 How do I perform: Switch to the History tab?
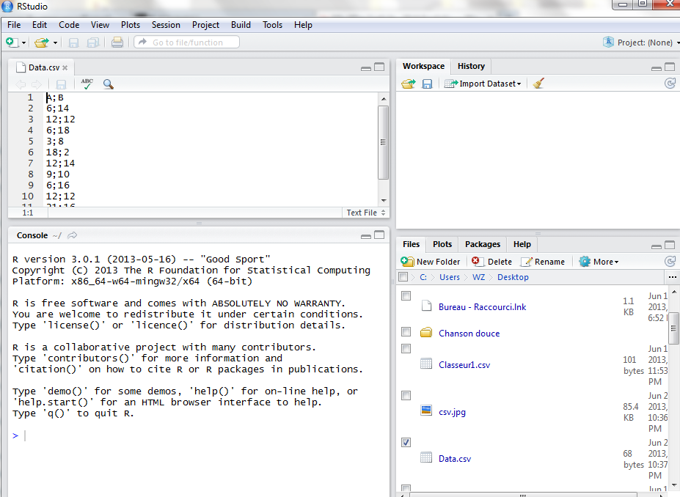[x=471, y=66]
